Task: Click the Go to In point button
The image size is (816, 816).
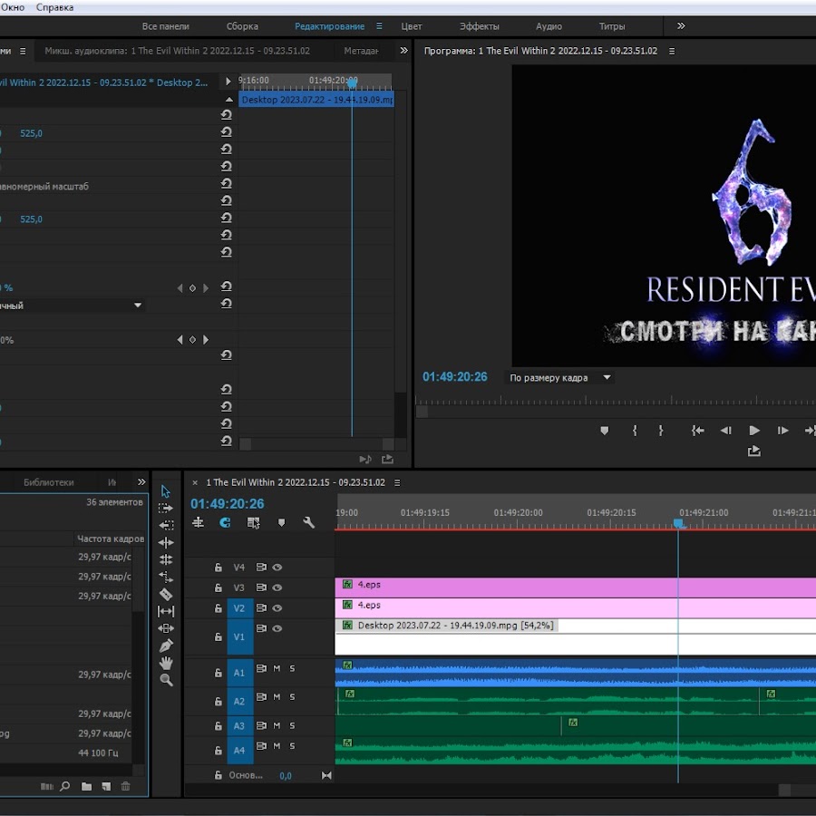Action: [x=697, y=431]
